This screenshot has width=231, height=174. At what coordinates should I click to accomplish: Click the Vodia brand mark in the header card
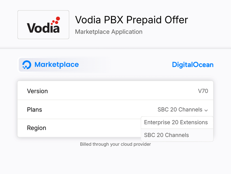point(43,25)
